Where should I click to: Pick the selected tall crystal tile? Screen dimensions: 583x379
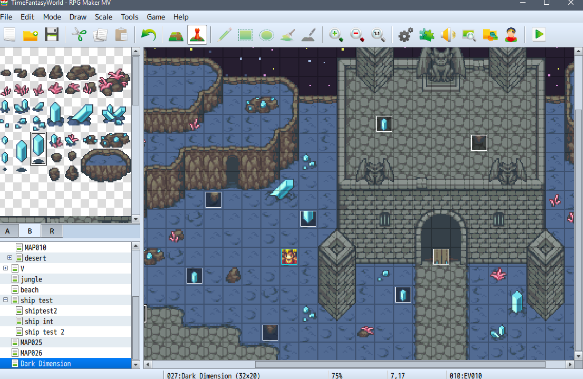tap(38, 149)
